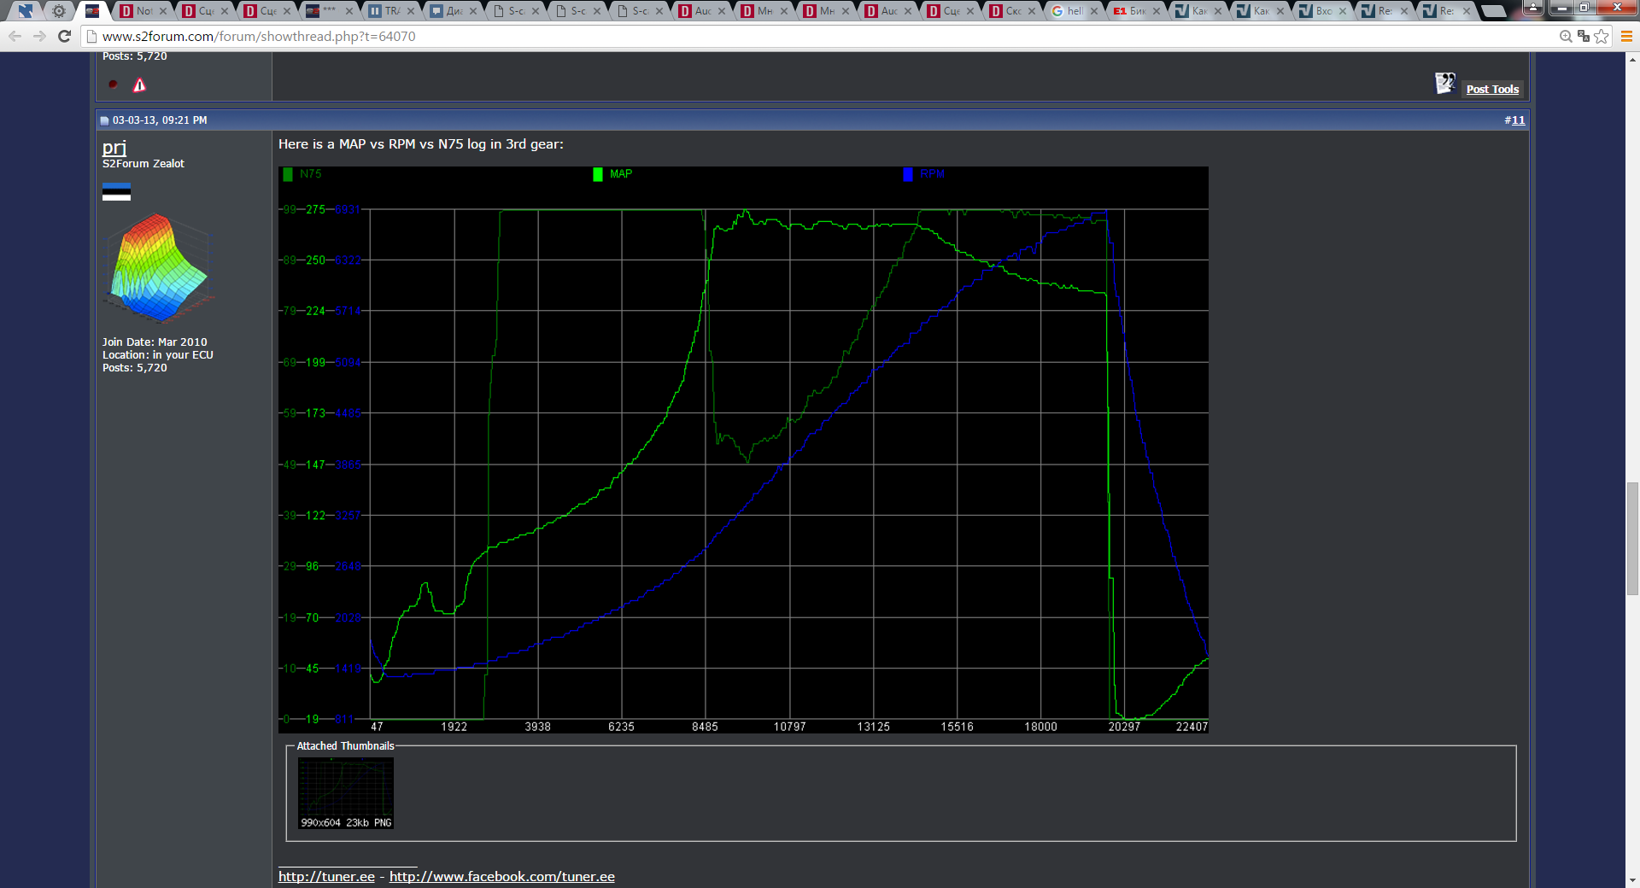Open post permalink #11
This screenshot has height=888, width=1640.
(x=1514, y=120)
